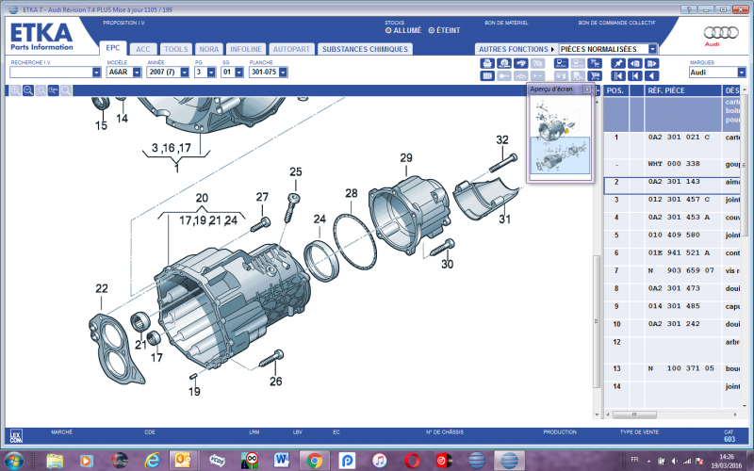Open Google Chrome from the taskbar

click(315, 460)
